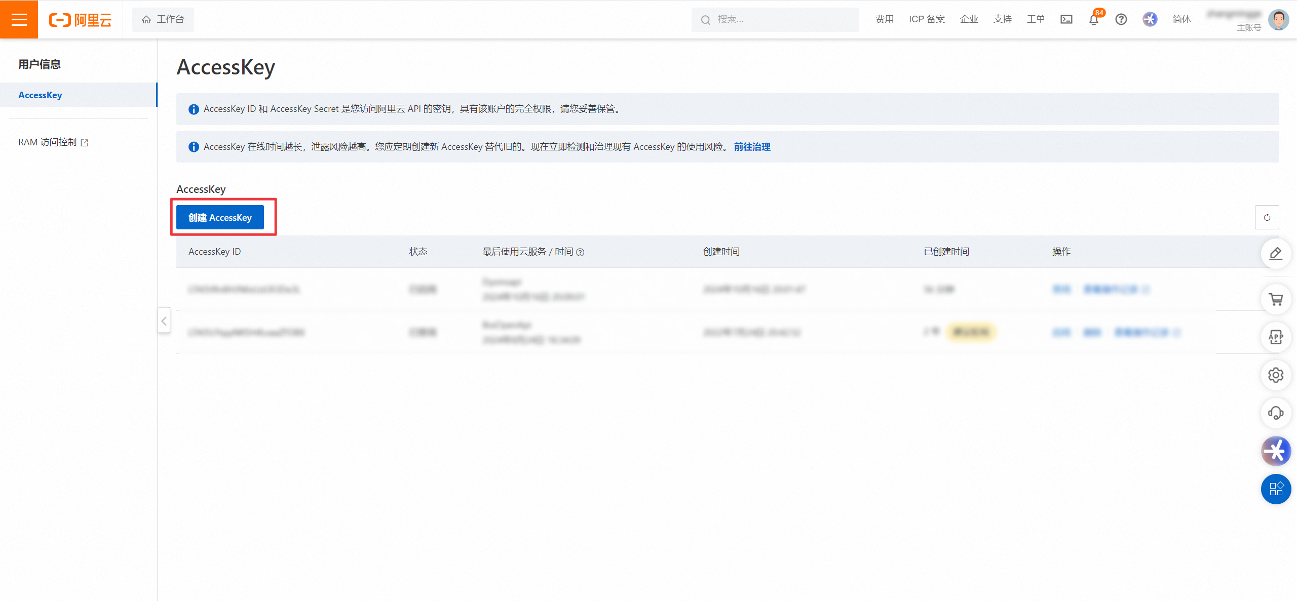Switch language via 简体
The image size is (1297, 601).
coord(1181,19)
